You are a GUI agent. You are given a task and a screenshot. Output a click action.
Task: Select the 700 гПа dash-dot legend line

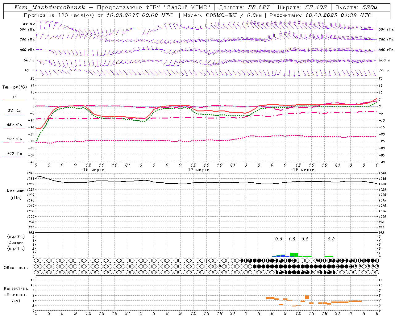[x=14, y=142]
